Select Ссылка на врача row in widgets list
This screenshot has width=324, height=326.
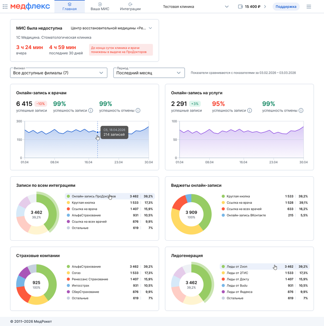pyautogui.click(x=265, y=203)
